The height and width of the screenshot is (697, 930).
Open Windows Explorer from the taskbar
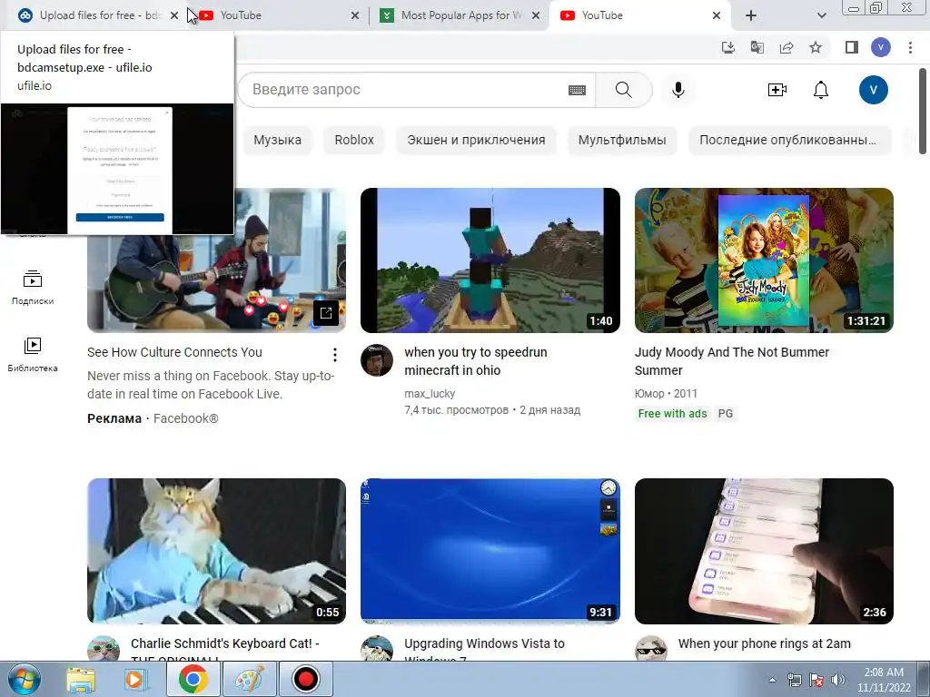81,679
